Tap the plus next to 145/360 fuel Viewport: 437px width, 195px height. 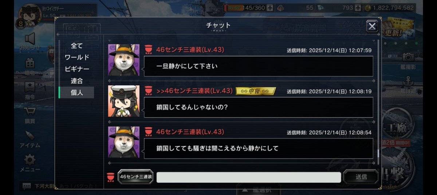[270, 8]
